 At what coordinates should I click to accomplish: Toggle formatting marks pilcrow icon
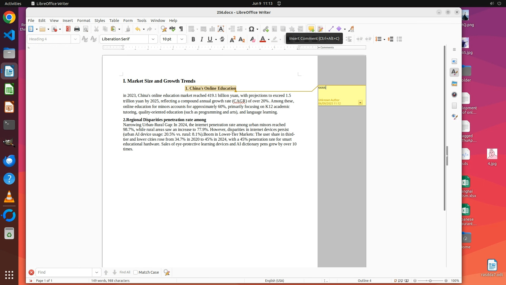tap(181, 29)
